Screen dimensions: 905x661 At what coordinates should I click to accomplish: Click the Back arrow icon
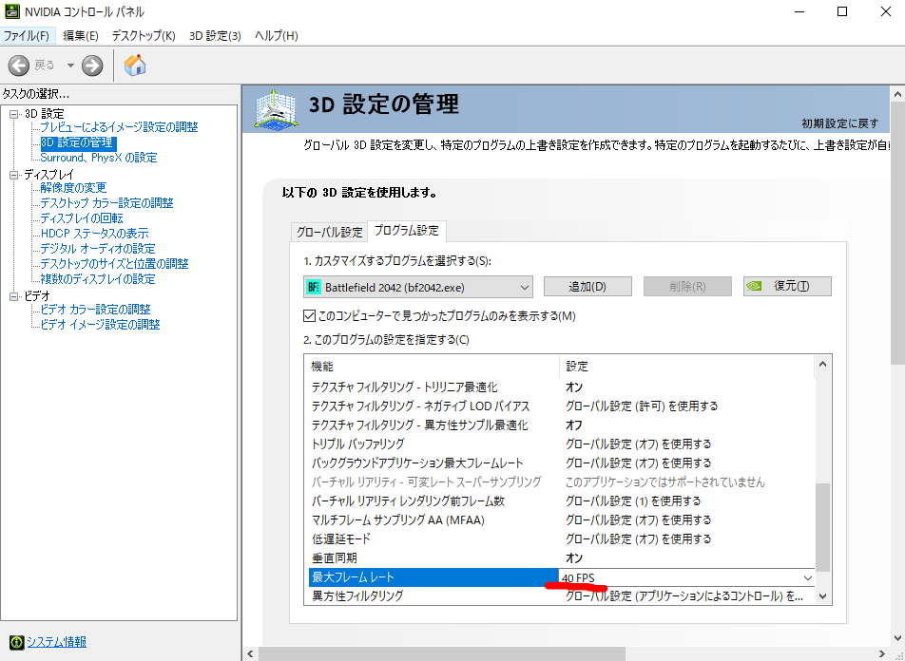[18, 66]
